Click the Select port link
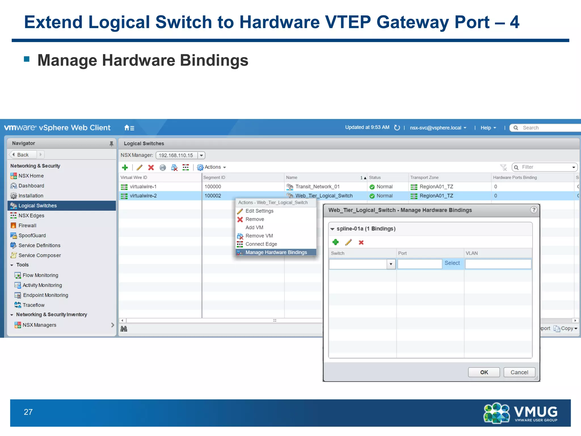 452,263
